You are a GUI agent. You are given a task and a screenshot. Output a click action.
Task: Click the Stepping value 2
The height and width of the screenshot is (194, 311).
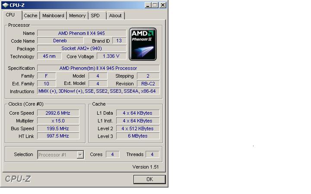[x=148, y=76]
